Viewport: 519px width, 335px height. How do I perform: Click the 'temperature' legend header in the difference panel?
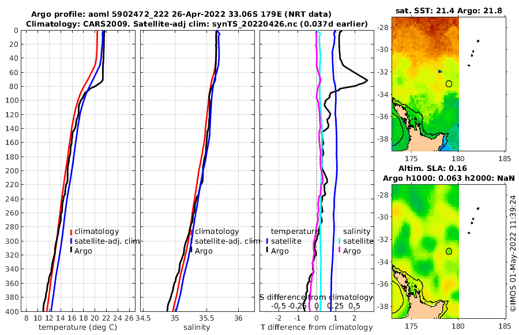click(x=295, y=232)
